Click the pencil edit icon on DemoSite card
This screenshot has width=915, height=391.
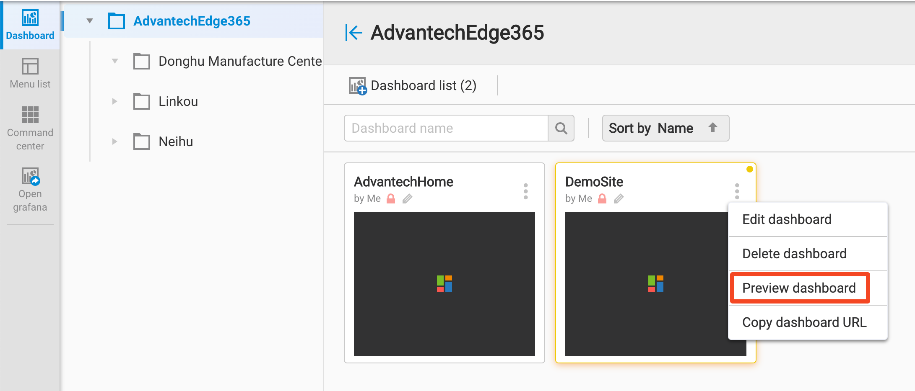pos(620,198)
